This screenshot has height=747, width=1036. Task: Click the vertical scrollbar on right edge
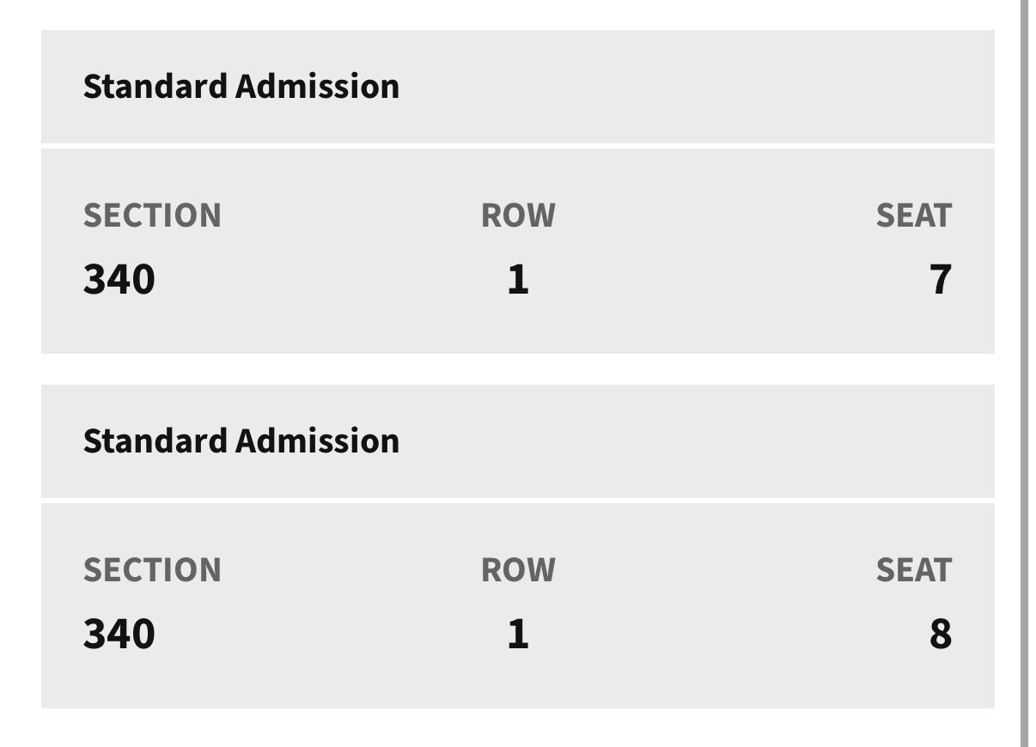coord(1024,373)
